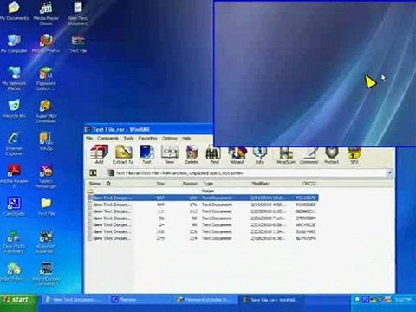Switch to Text File.rar WinRAR taskbar button
Screen dimensions: 416x312
[x=271, y=300]
